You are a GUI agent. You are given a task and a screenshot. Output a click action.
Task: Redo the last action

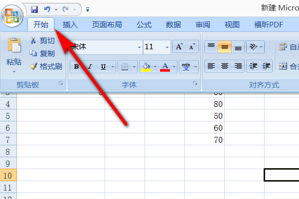coord(65,9)
